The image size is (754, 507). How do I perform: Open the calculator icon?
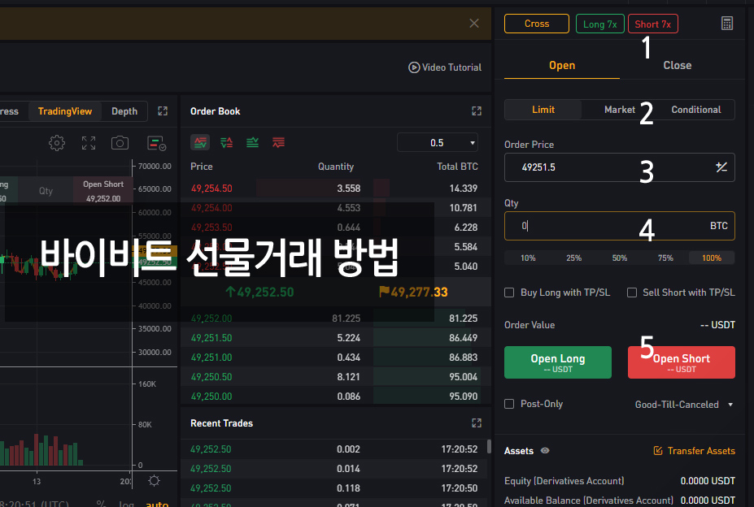(726, 23)
